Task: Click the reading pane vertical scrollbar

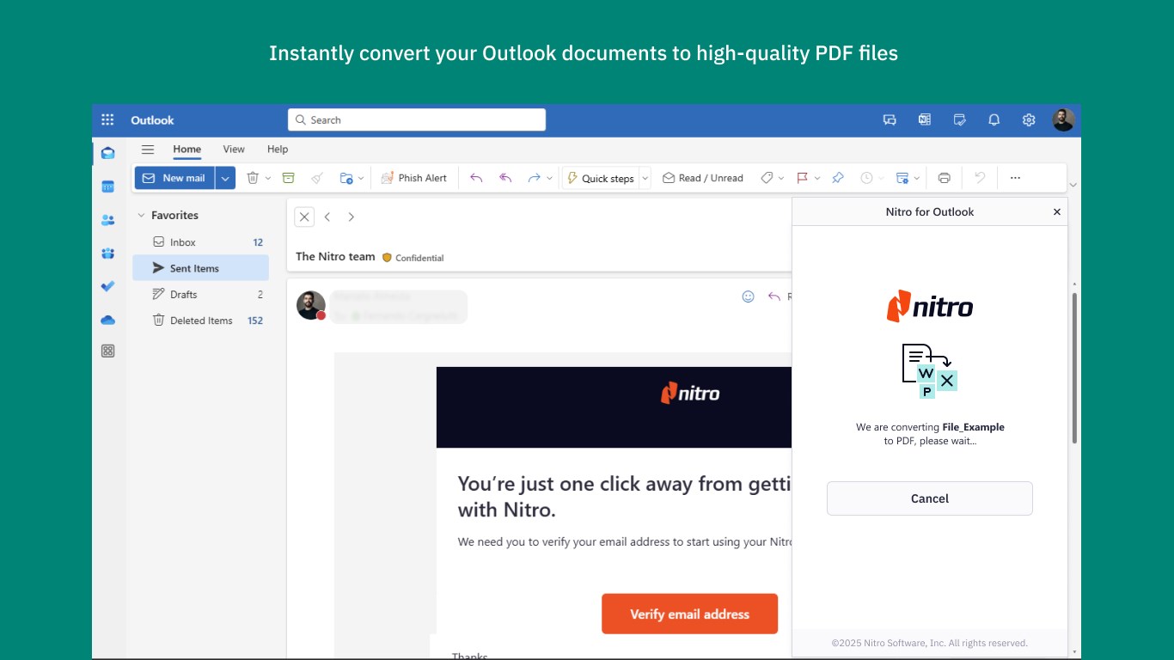Action: [1074, 368]
